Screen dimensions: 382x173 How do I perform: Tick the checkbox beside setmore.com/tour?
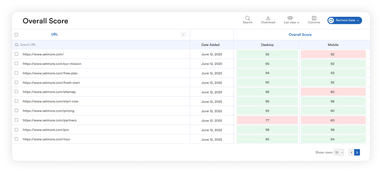point(17,139)
